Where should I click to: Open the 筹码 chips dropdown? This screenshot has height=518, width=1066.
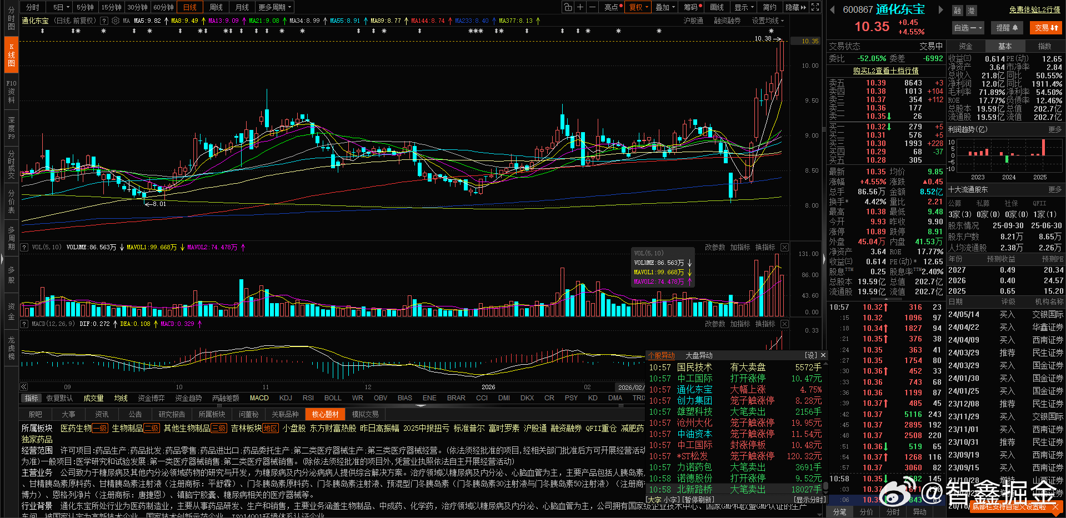(693, 7)
